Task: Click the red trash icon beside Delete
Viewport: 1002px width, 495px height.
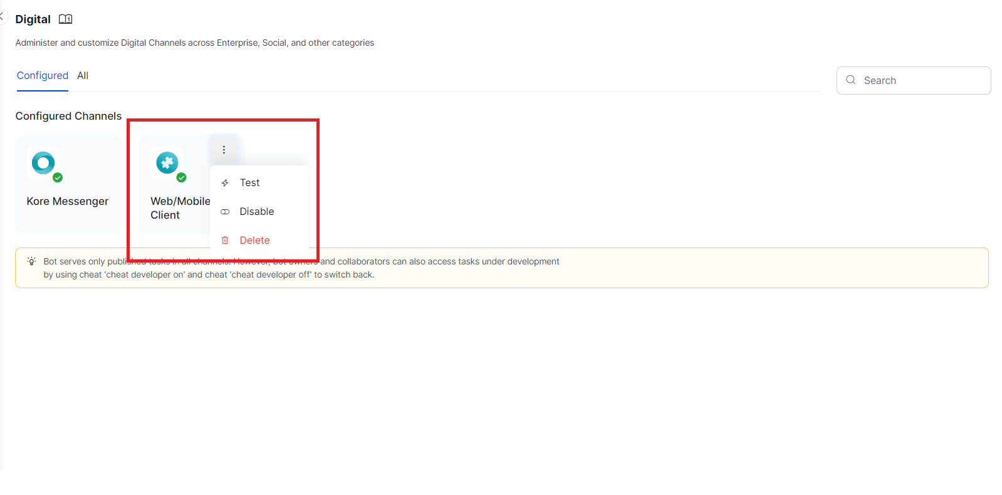Action: 225,241
